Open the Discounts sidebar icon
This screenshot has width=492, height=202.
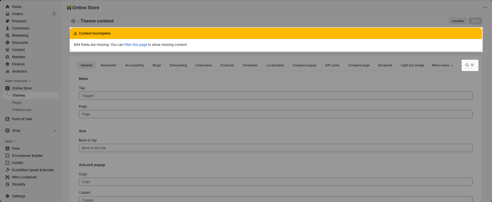coord(7,43)
